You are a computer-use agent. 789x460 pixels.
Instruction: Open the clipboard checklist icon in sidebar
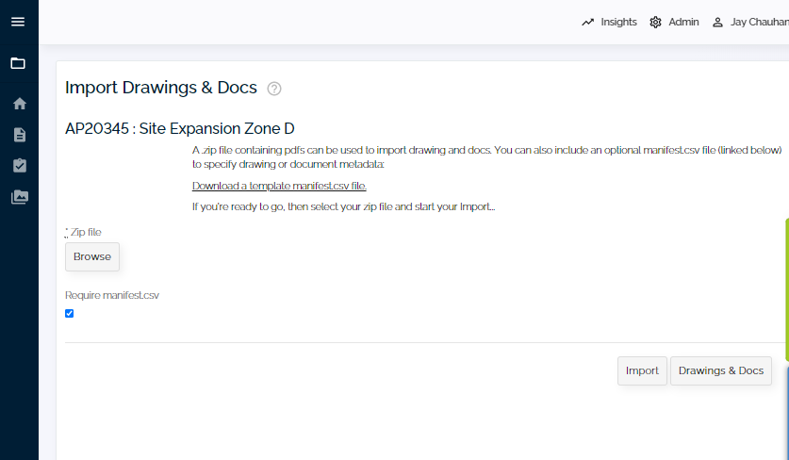point(20,166)
